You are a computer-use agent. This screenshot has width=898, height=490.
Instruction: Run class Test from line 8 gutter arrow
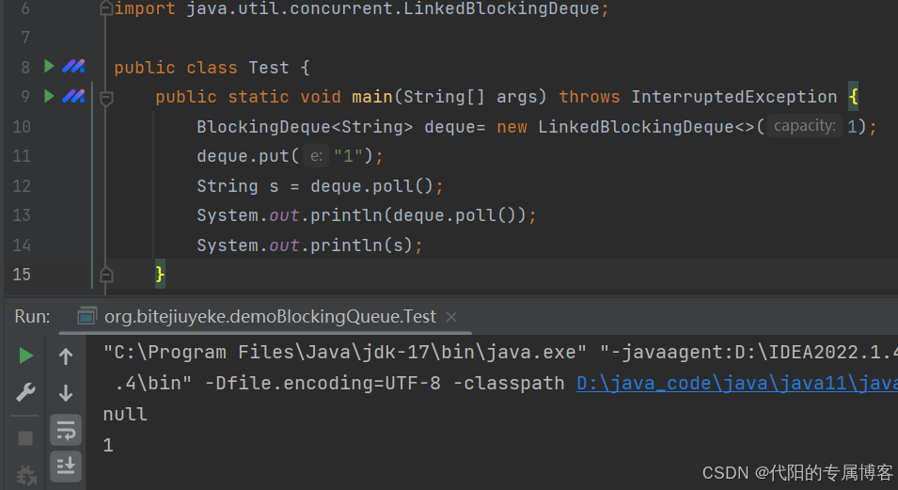tap(49, 67)
